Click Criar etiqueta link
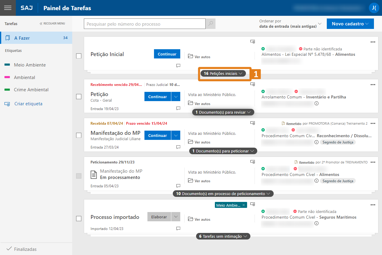 pyautogui.click(x=28, y=104)
